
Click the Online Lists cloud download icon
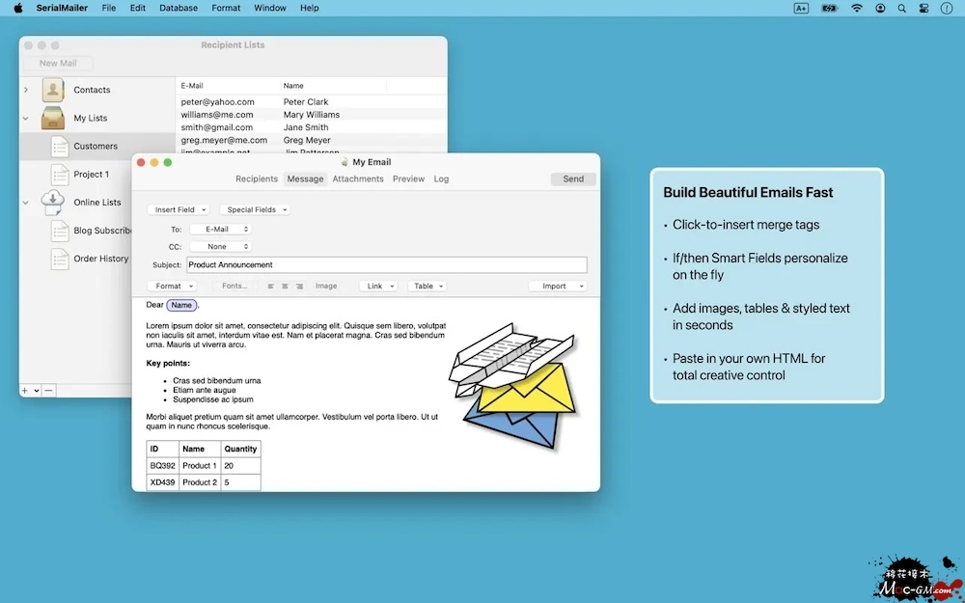coord(53,203)
